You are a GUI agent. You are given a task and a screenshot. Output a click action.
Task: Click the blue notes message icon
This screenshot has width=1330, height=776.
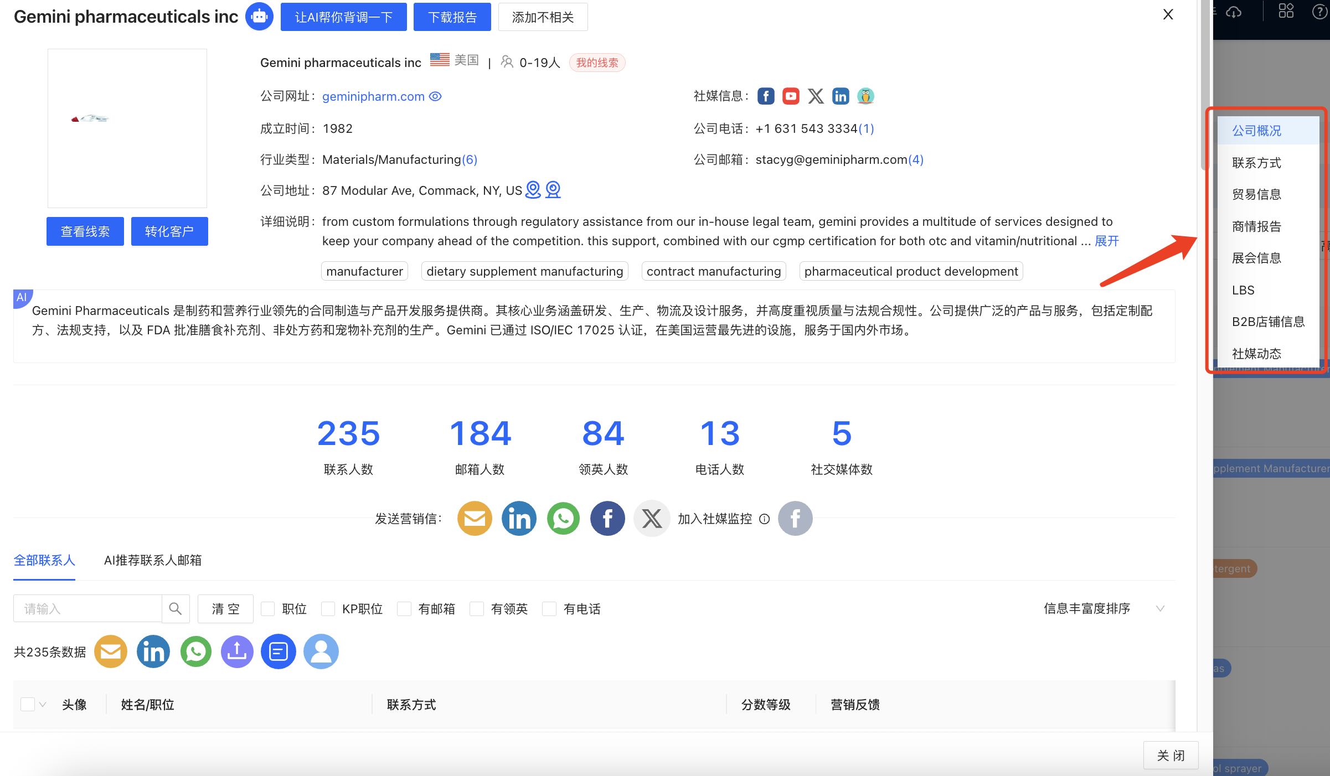[279, 651]
